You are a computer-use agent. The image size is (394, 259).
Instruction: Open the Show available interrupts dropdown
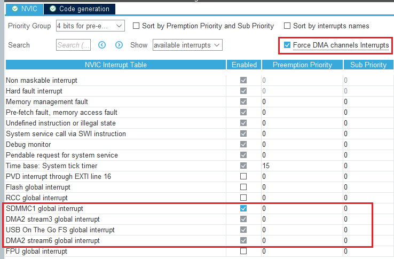[x=187, y=45]
